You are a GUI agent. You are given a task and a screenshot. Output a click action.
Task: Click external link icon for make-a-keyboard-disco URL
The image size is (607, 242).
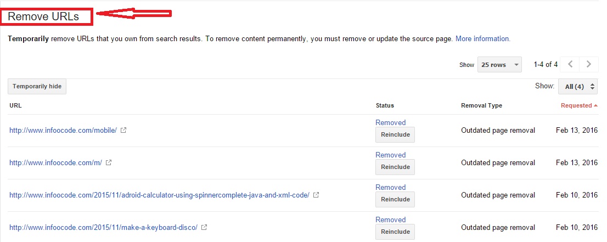coord(204,227)
